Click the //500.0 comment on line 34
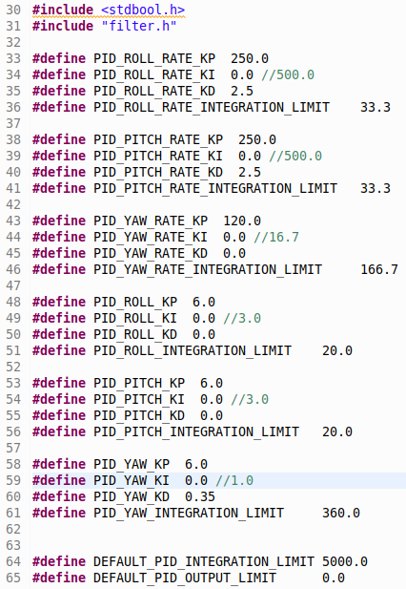This screenshot has width=406, height=589. point(288,74)
